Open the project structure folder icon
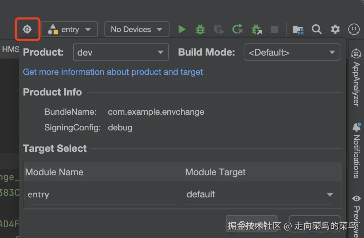The width and height of the screenshot is (364, 238). pos(298,29)
